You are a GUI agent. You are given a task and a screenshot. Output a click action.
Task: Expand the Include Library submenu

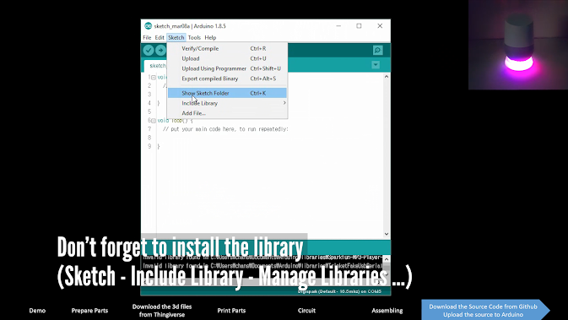227,103
